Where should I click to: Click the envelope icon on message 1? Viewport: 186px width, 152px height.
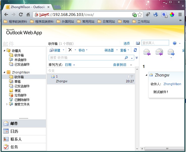53,77
